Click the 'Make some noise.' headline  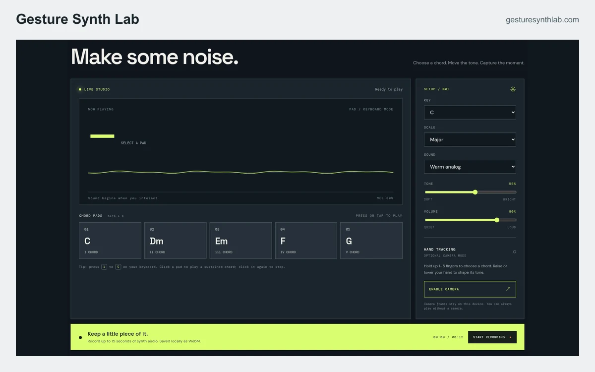[155, 57]
